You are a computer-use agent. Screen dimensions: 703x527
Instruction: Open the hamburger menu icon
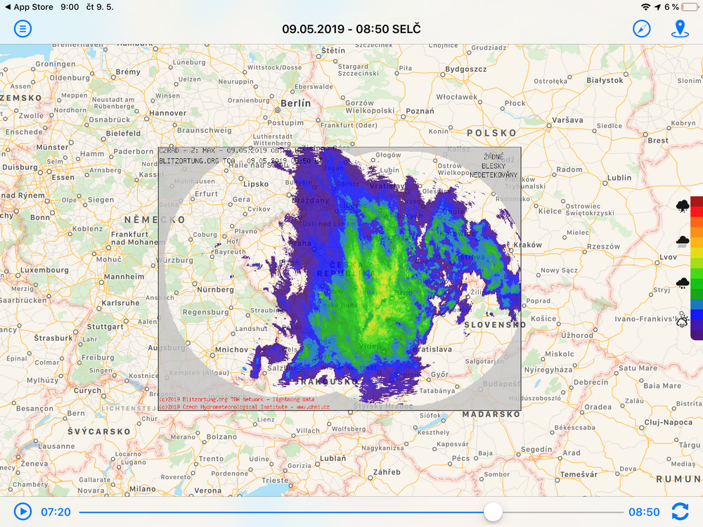tap(23, 29)
